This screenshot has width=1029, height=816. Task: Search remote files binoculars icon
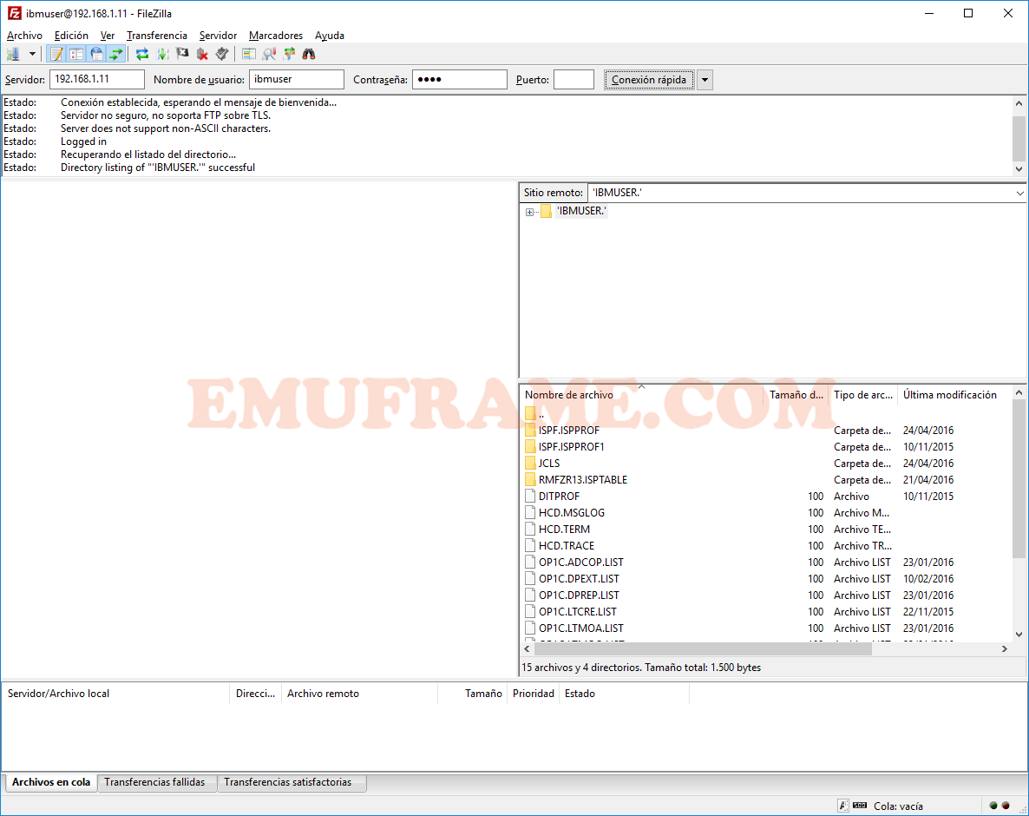(x=309, y=54)
